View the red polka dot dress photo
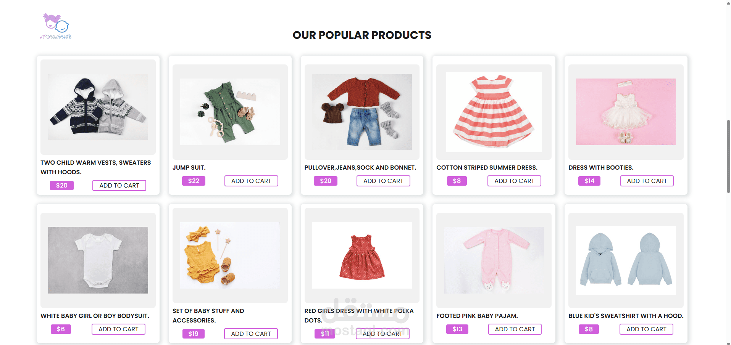Viewport: 731px width, 345px height. pyautogui.click(x=362, y=255)
